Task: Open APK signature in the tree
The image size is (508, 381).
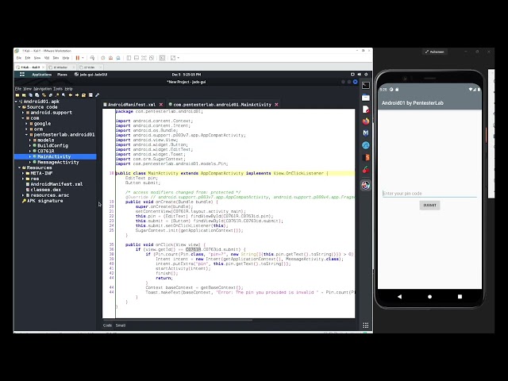Action: [45, 201]
